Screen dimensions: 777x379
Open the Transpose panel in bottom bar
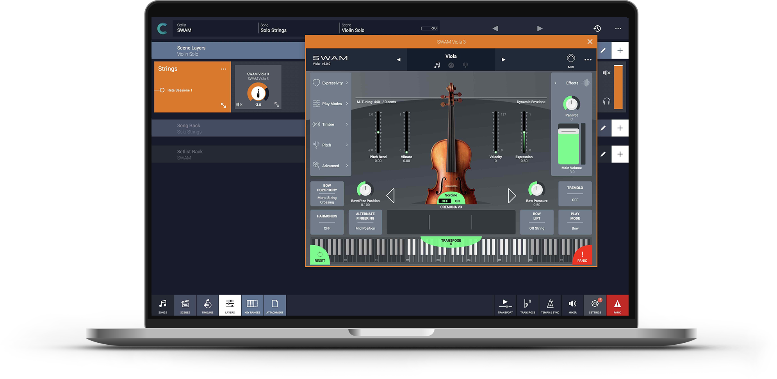pos(528,306)
